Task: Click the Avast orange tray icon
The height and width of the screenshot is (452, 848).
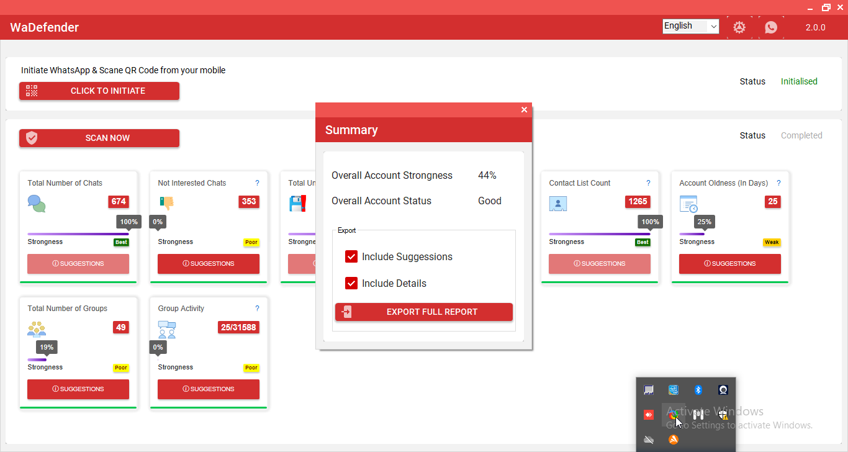Action: 674,440
